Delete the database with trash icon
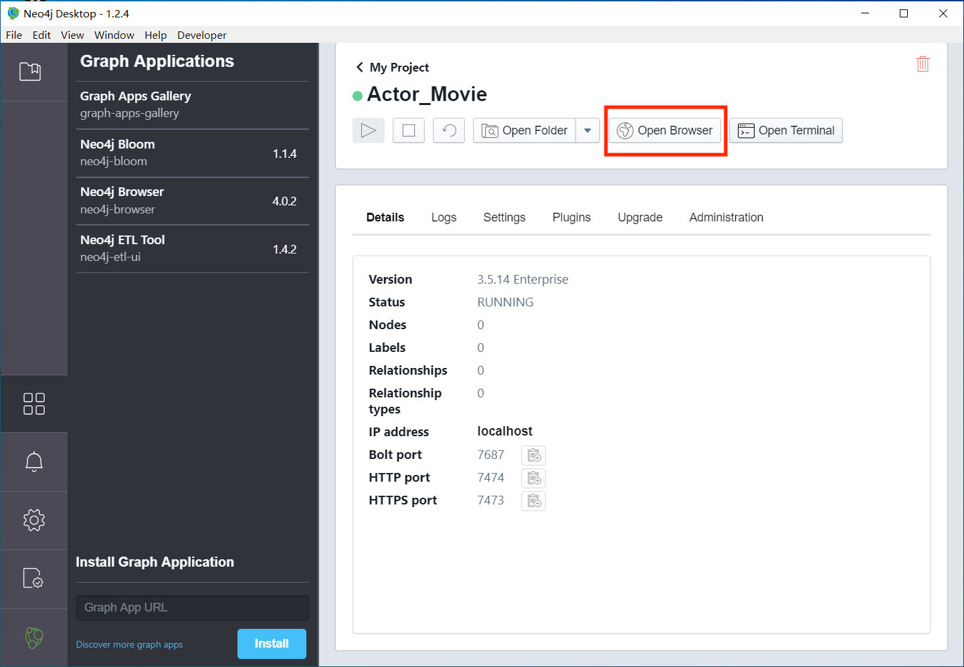Viewport: 964px width, 667px height. point(923,64)
